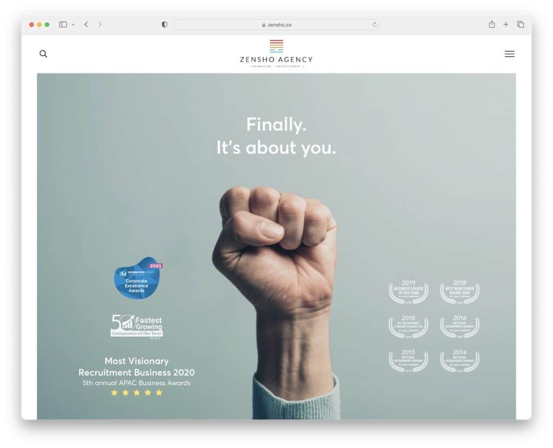Click the 50 Fastest Growing Companies badge
The width and height of the screenshot is (553, 448).
pos(137,326)
